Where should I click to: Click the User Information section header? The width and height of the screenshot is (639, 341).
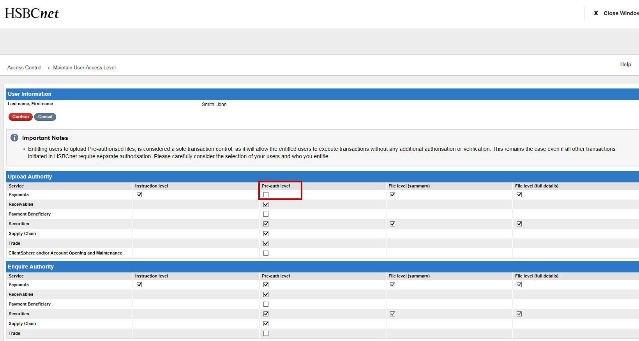[x=322, y=94]
